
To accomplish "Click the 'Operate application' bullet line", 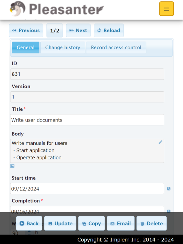I will point(39,158).
